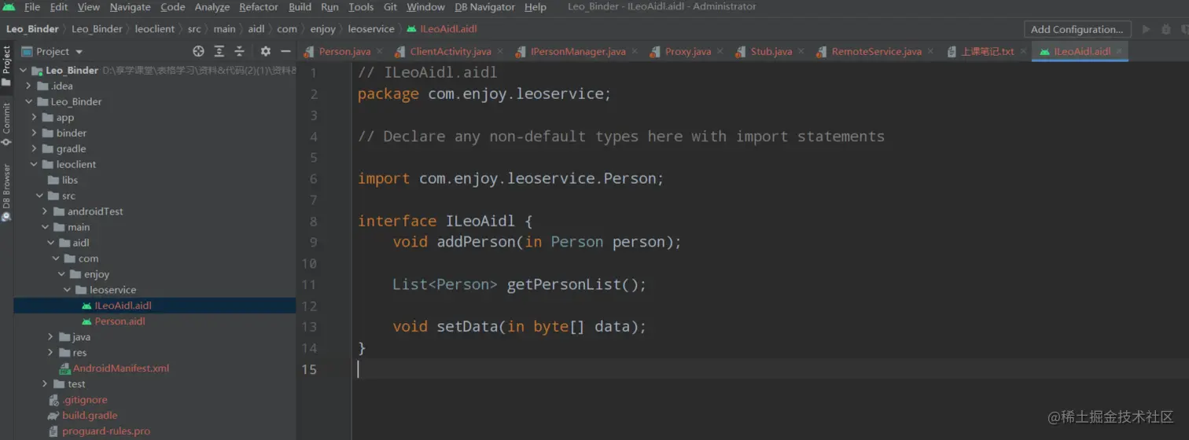
Task: Select build.gradle in the project tree
Action: 90,416
